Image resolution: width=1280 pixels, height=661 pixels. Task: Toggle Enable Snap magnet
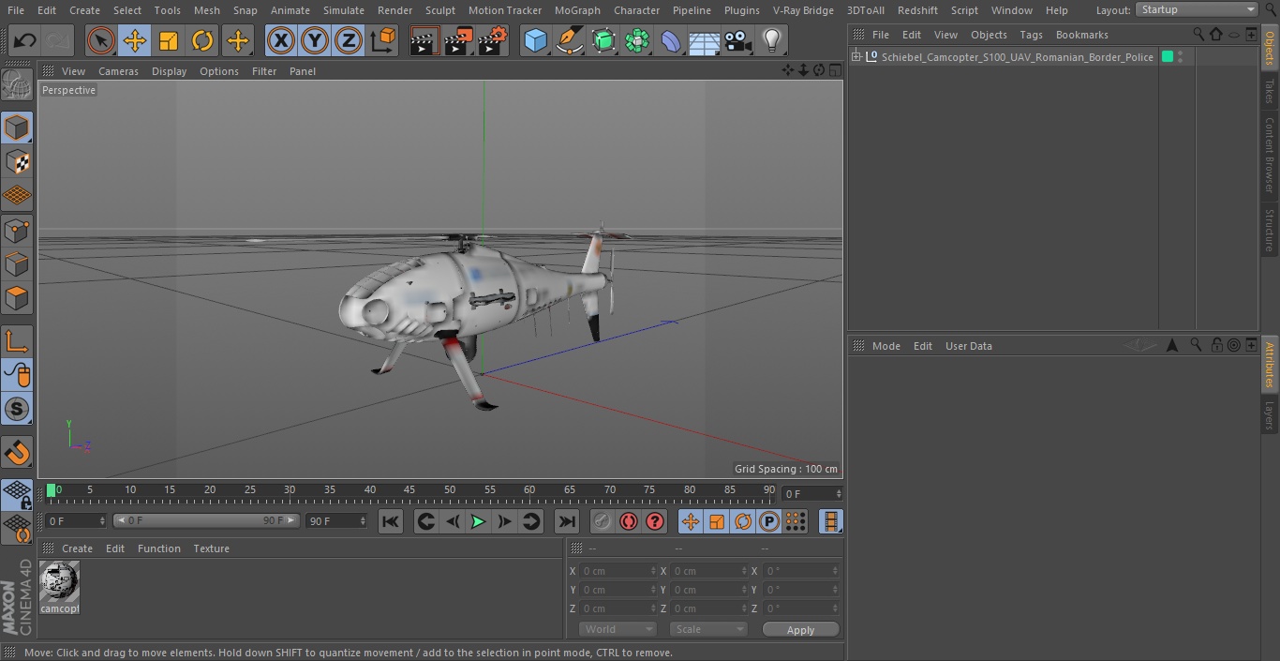[x=17, y=453]
